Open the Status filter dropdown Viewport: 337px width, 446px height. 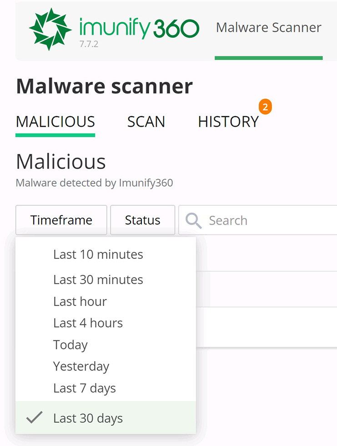coord(142,220)
